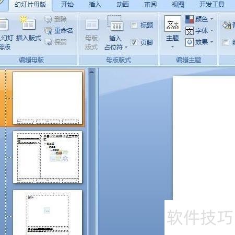This screenshot has width=235, height=235.
Task: Click the thumbnail pane scroll up arrow
Action: [x=91, y=72]
